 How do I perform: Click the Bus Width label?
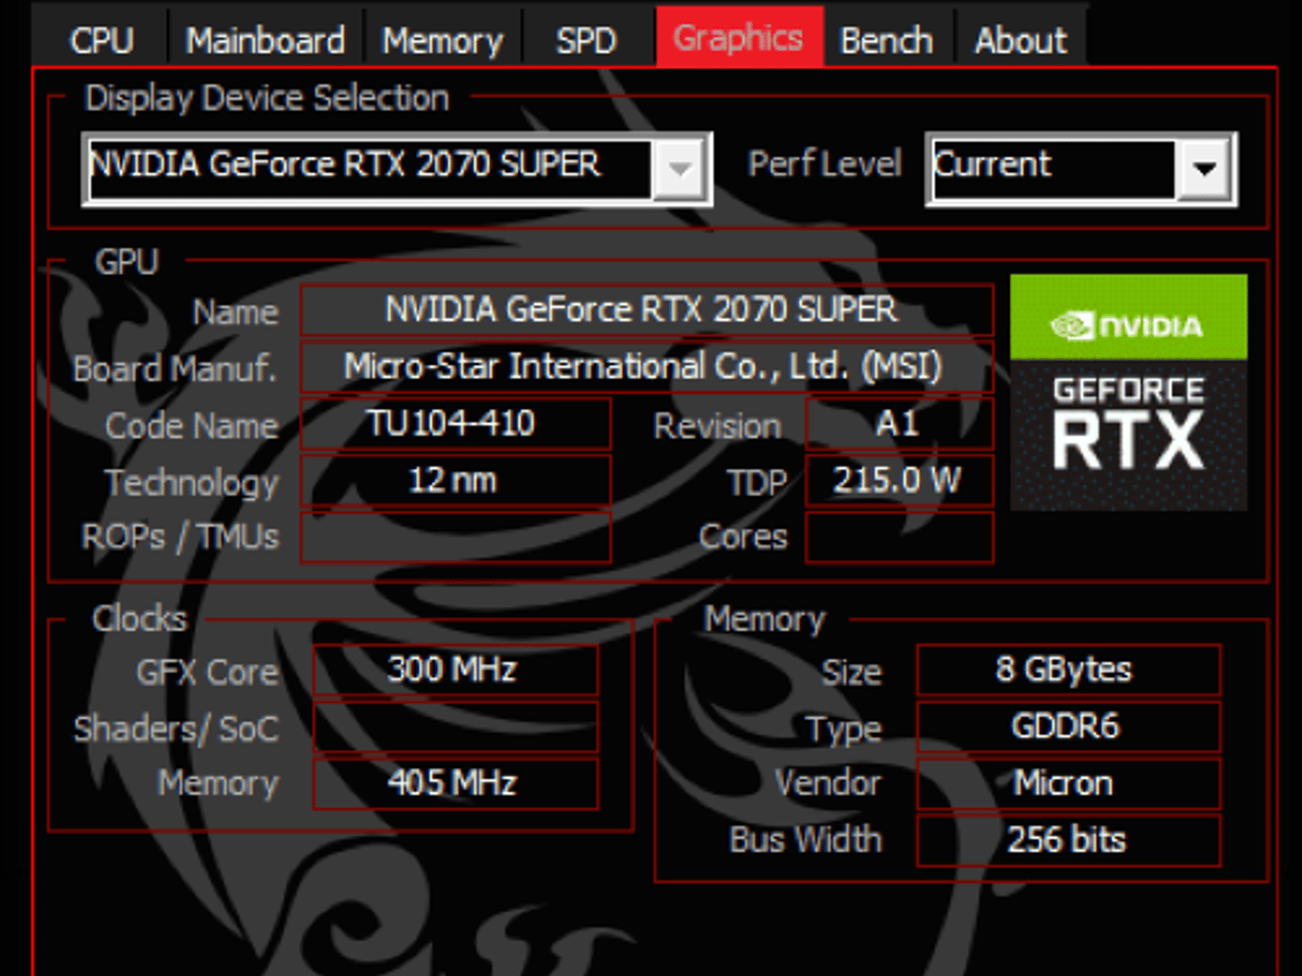tap(805, 839)
